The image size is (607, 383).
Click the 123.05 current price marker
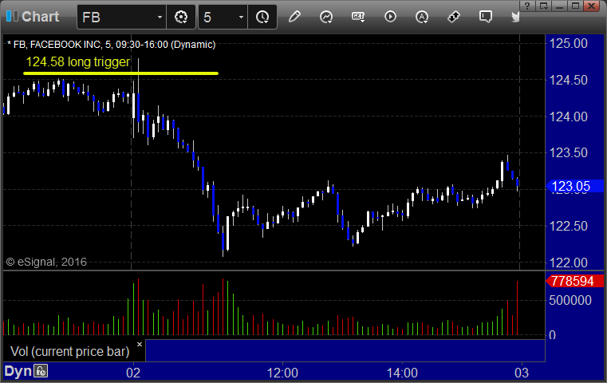point(574,186)
